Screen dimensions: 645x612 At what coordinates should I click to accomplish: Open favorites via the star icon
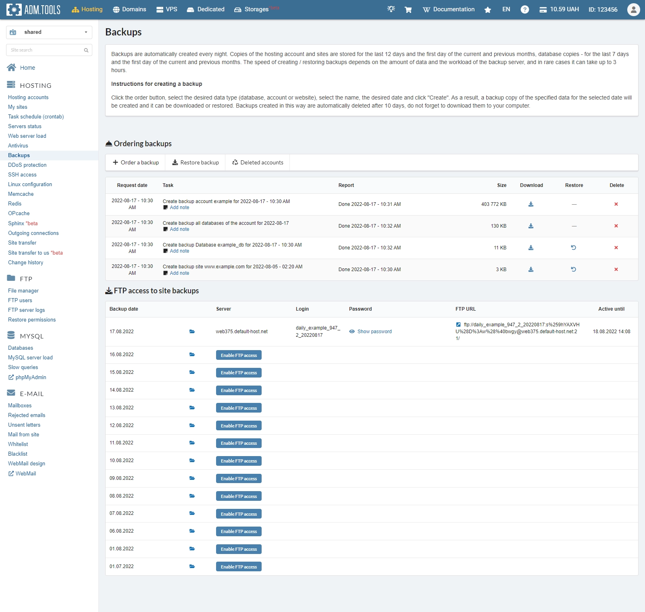(487, 10)
